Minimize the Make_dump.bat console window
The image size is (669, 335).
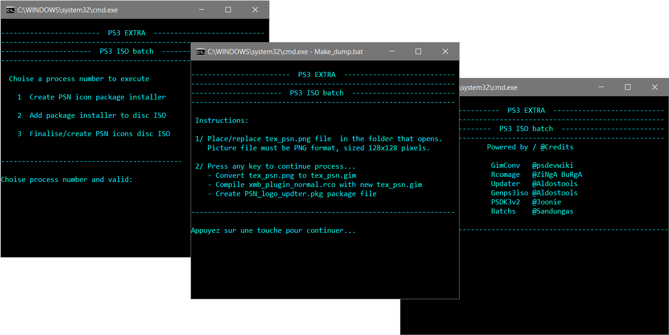[391, 52]
